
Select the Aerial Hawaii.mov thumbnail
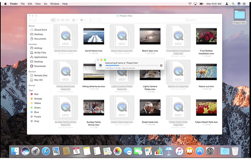[x=94, y=36]
